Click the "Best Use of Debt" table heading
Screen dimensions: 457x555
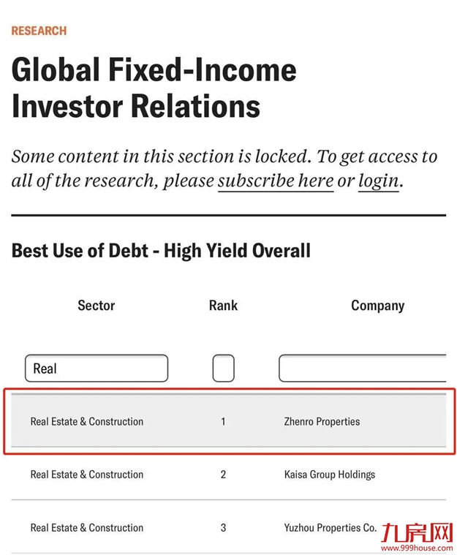point(161,251)
